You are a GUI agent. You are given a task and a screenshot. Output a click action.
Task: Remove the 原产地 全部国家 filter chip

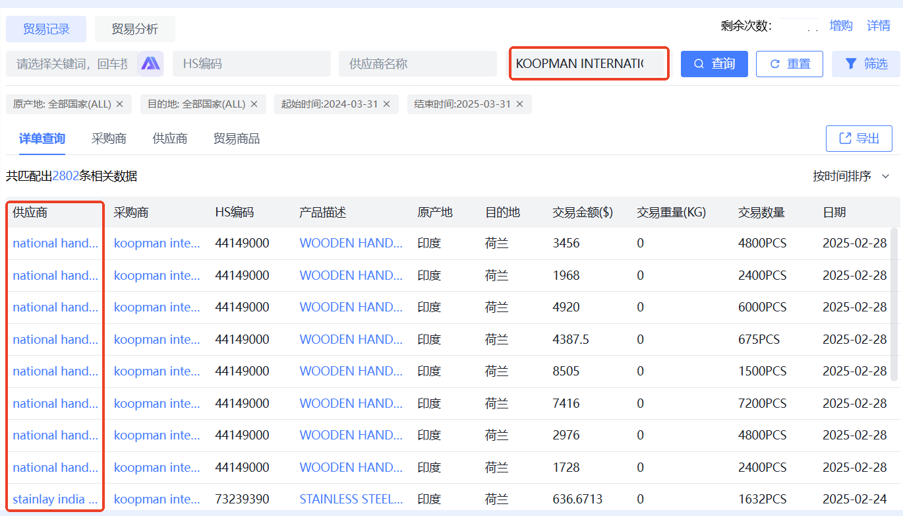[x=119, y=104]
